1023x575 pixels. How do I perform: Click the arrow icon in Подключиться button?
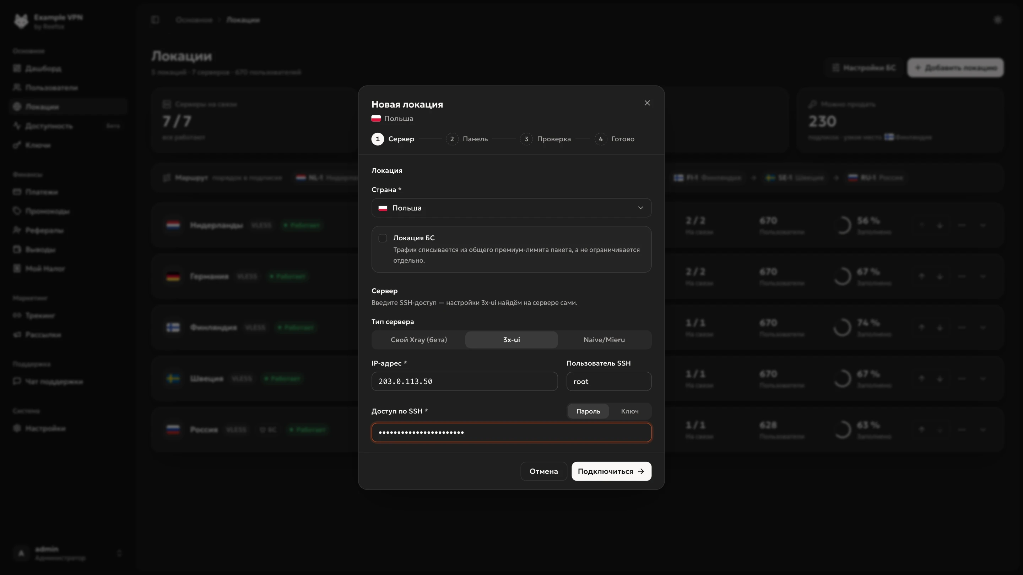(x=640, y=471)
